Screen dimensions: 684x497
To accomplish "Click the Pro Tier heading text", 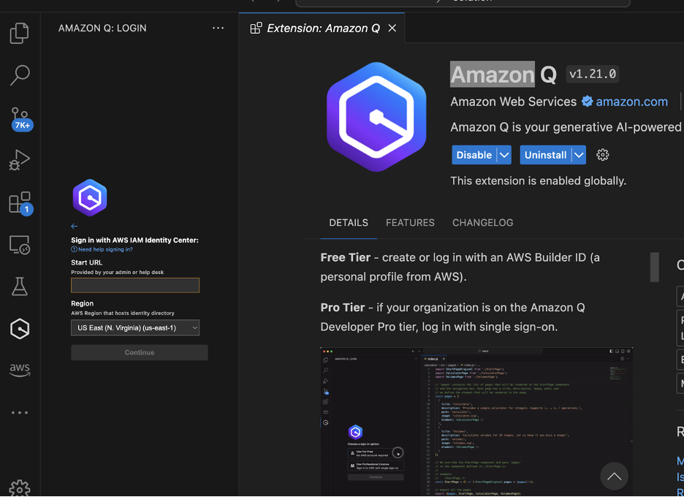I will pyautogui.click(x=343, y=308).
